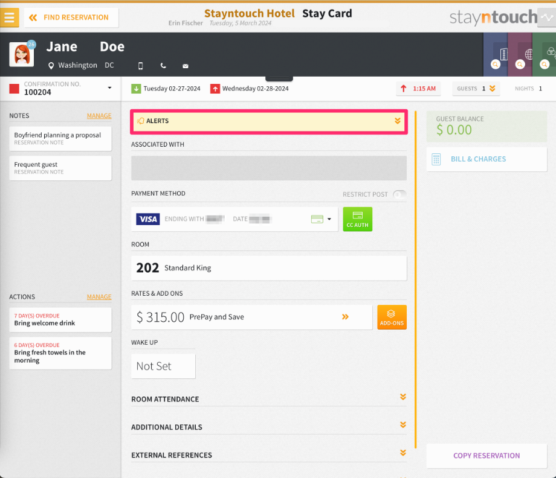Click the pull-down handle below the guest header

tap(279, 78)
